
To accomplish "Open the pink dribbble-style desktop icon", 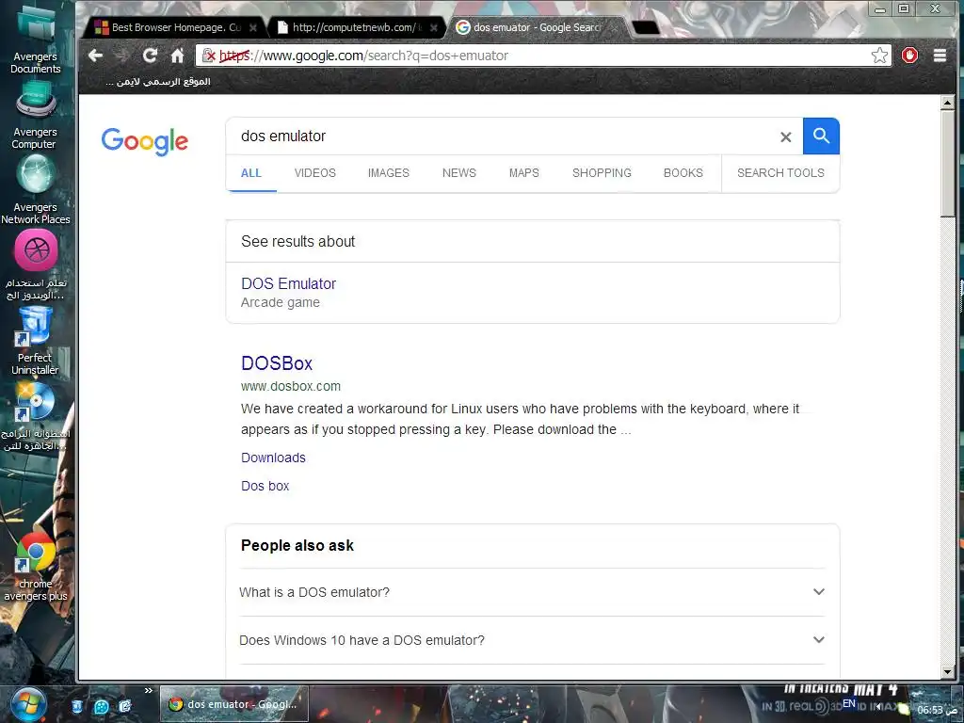I will click(37, 265).
